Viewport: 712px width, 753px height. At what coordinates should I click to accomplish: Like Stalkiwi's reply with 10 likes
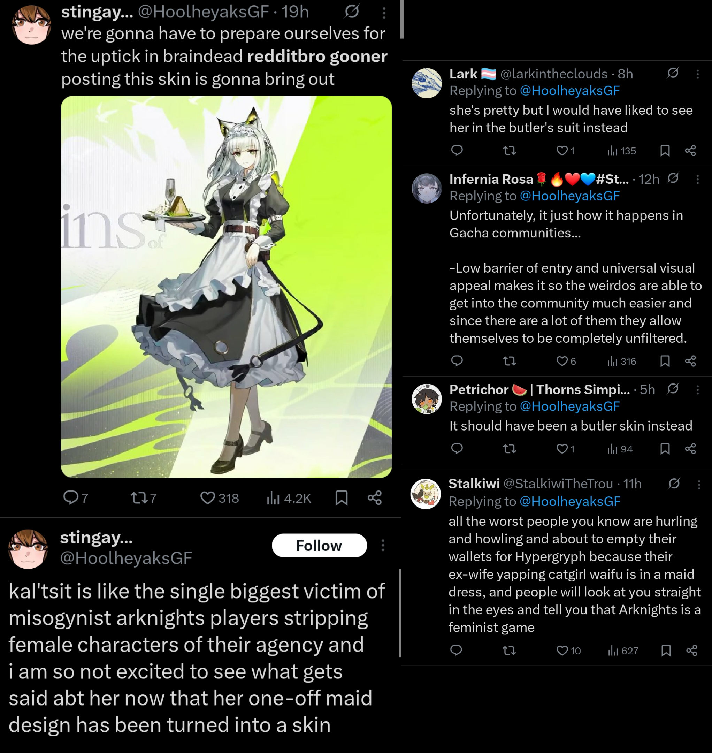click(568, 651)
